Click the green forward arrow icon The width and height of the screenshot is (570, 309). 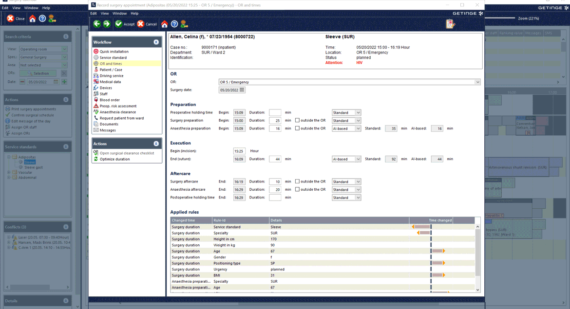coord(107,24)
